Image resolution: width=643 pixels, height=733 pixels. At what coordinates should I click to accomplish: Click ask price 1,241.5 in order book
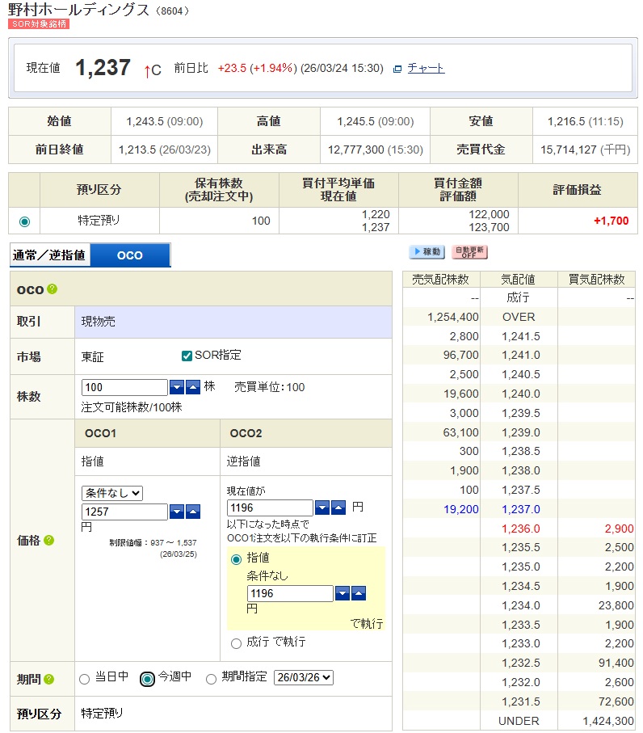520,336
